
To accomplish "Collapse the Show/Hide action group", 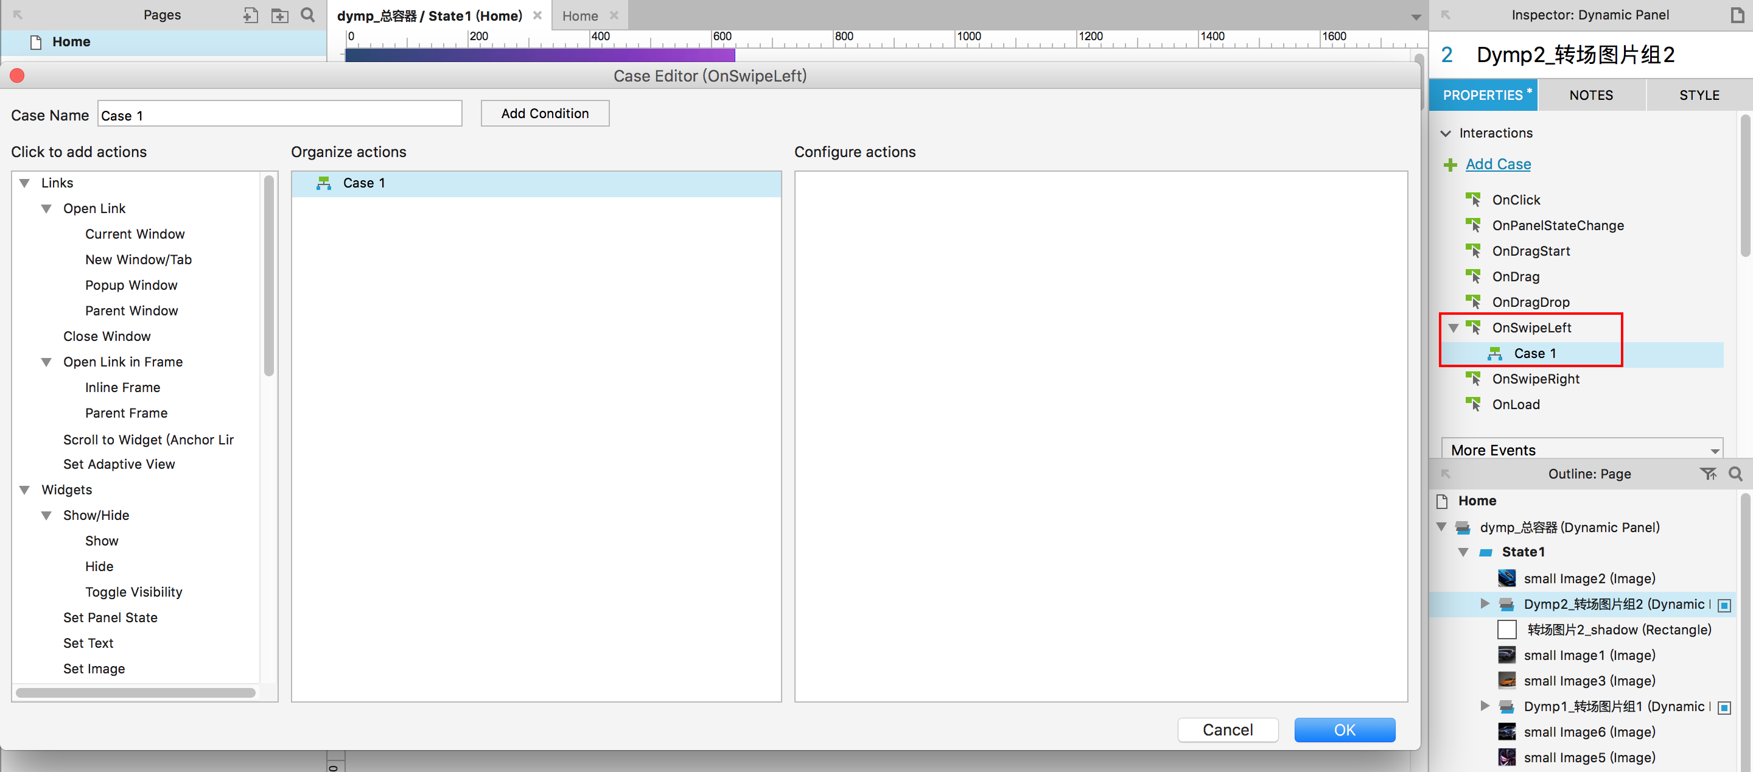I will click(x=46, y=515).
